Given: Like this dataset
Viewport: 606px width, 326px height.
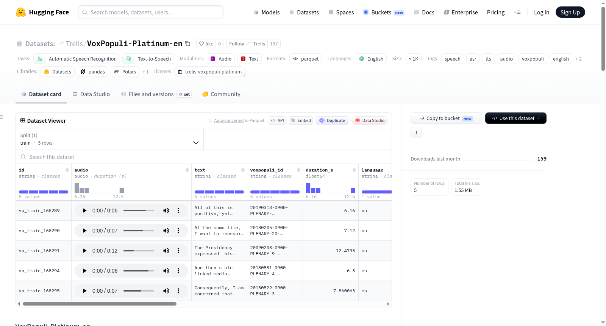Looking at the screenshot, I should (206, 44).
